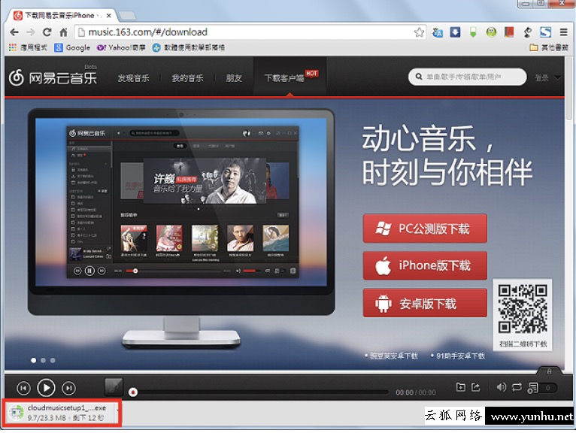Open the apps grid on bookmarks bar

click(x=13, y=47)
